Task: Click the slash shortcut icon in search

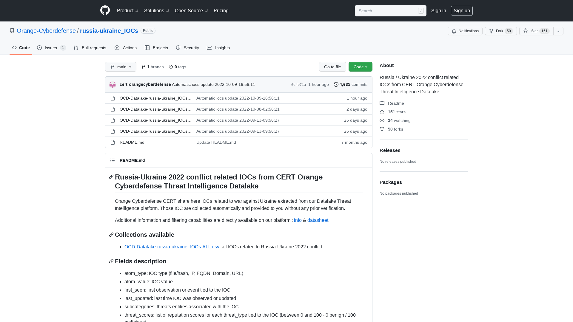Action: [x=421, y=11]
